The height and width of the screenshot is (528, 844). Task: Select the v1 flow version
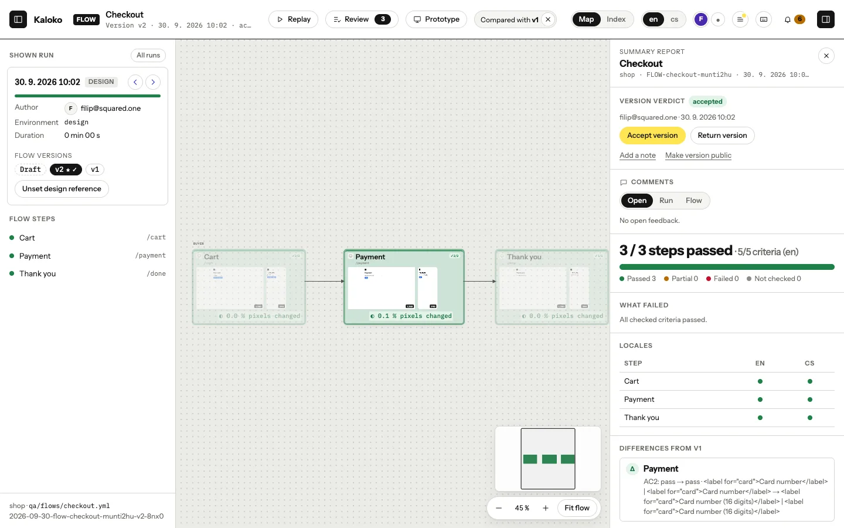(95, 170)
